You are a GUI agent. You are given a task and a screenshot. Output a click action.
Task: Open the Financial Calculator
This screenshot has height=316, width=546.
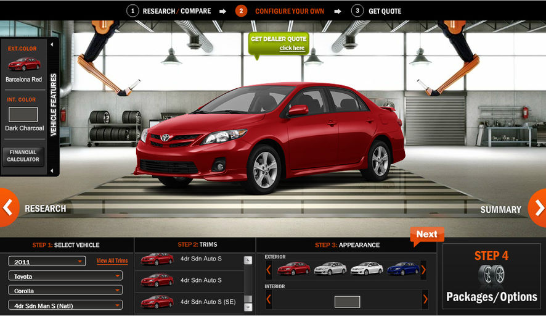[23, 156]
